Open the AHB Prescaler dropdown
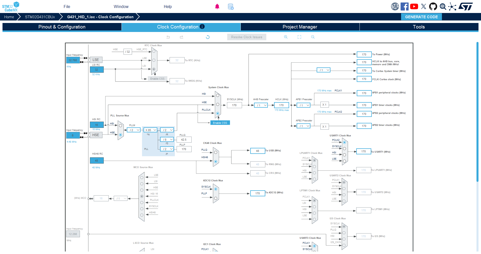Image resolution: width=481 pixels, height=254 pixels. pyautogui.click(x=261, y=105)
